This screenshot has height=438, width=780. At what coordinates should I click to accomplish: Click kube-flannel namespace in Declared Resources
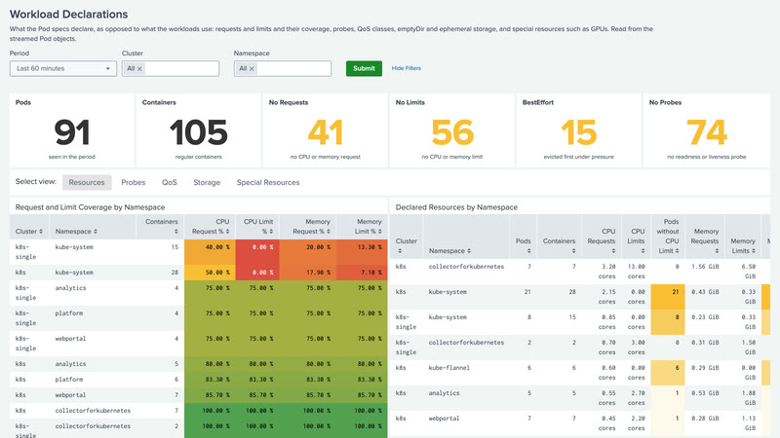(449, 368)
